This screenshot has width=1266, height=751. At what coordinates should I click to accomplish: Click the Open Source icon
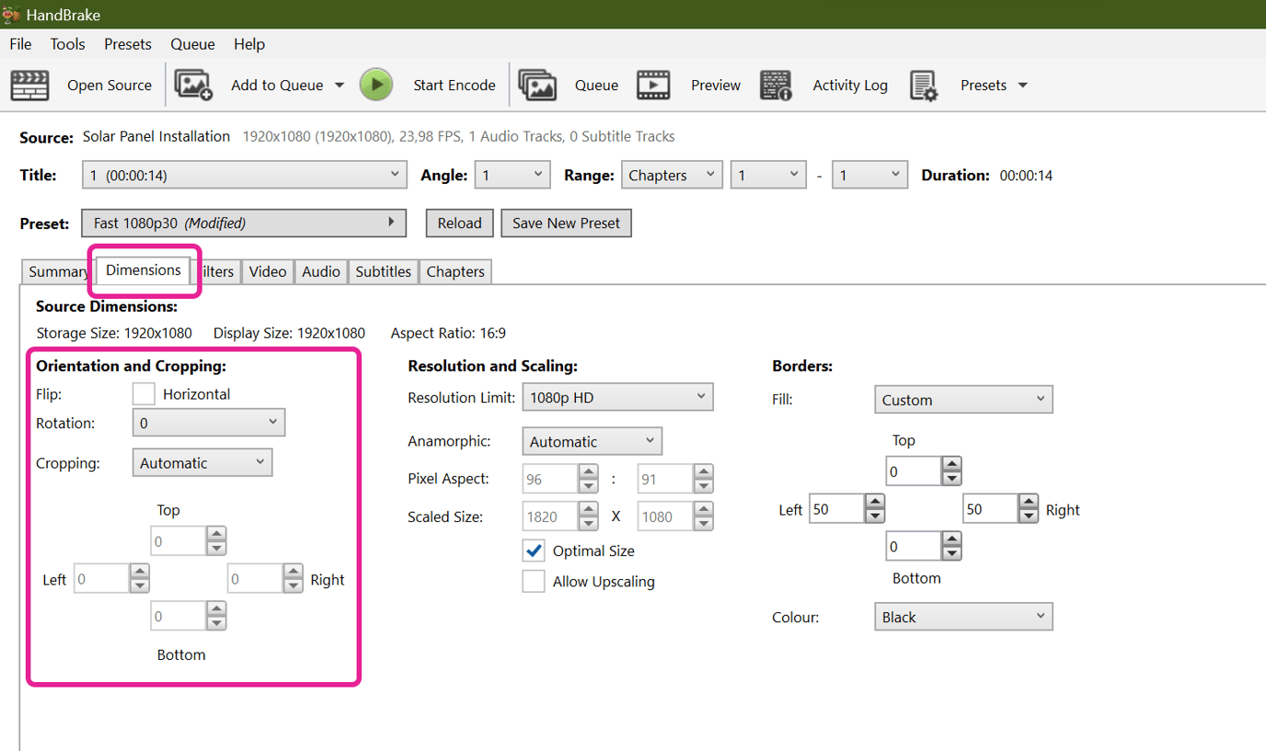click(29, 85)
